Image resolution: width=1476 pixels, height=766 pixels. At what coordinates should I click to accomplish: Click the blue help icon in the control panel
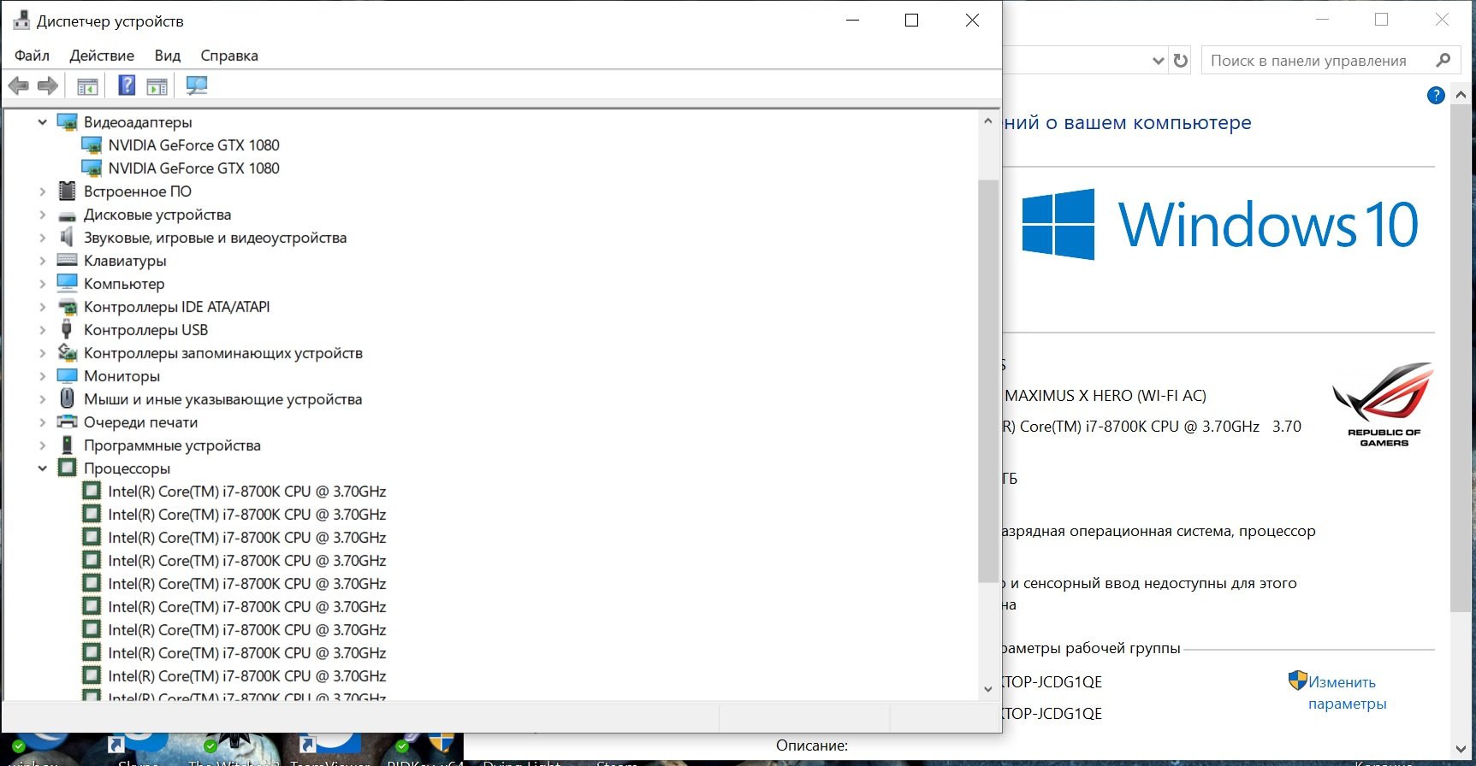click(x=1437, y=95)
